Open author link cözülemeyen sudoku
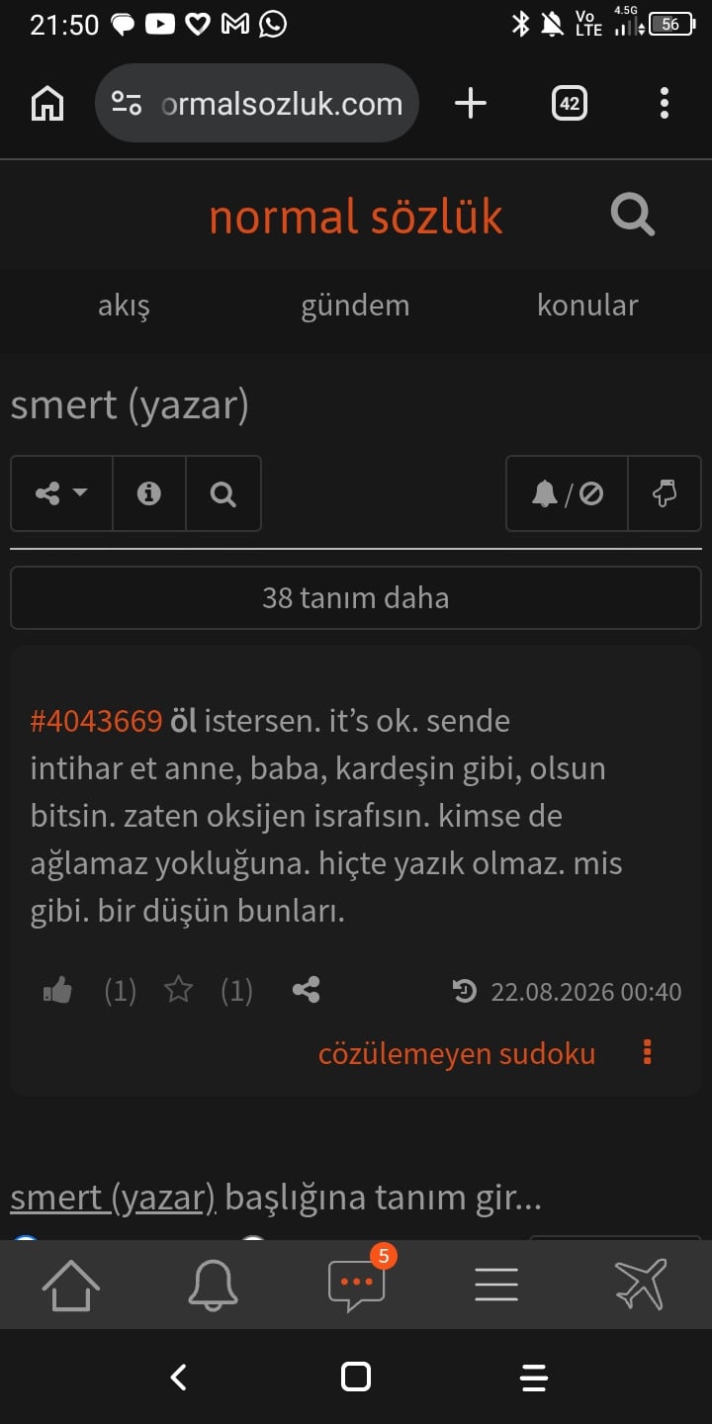 (x=457, y=1054)
